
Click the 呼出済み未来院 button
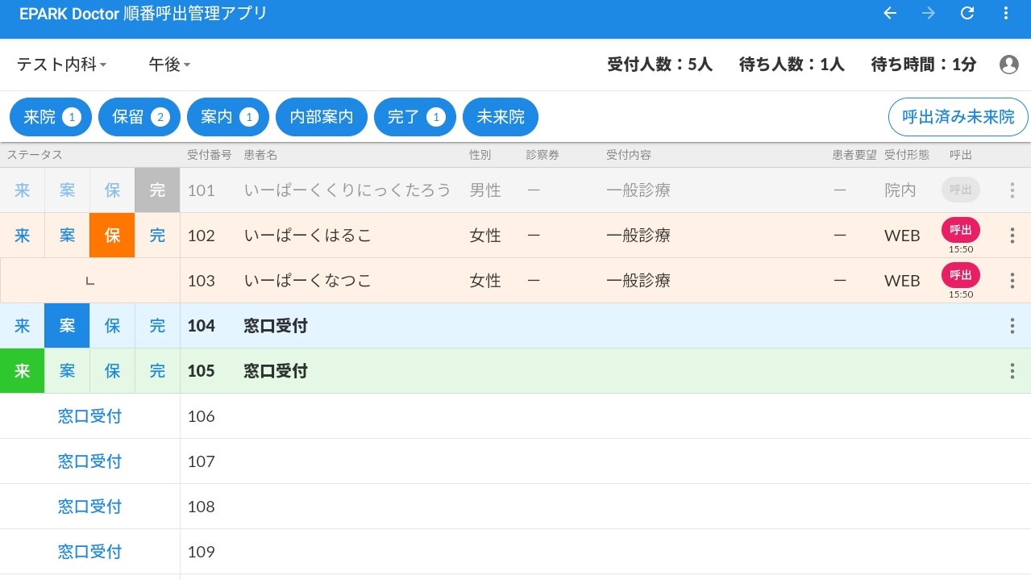click(958, 118)
